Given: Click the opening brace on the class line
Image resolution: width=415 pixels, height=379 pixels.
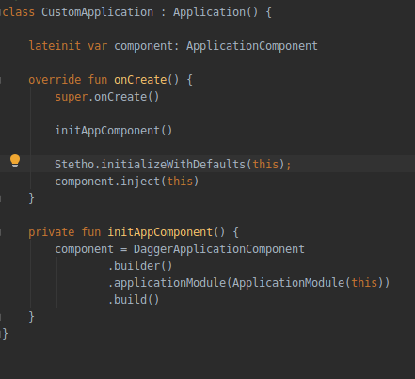Looking at the screenshot, I should [x=268, y=13].
